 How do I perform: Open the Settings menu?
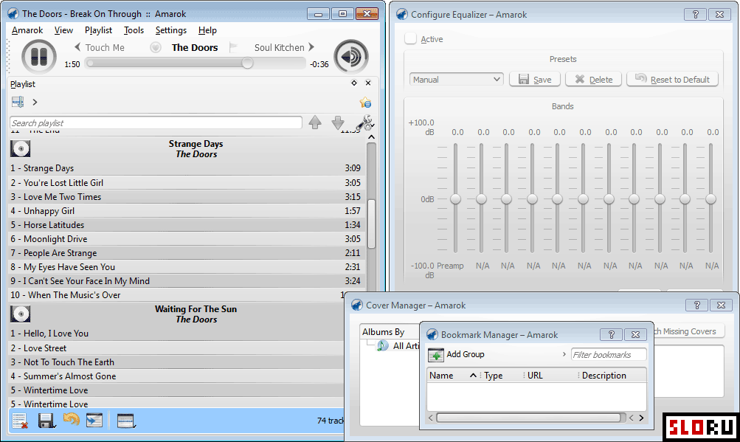(x=171, y=30)
